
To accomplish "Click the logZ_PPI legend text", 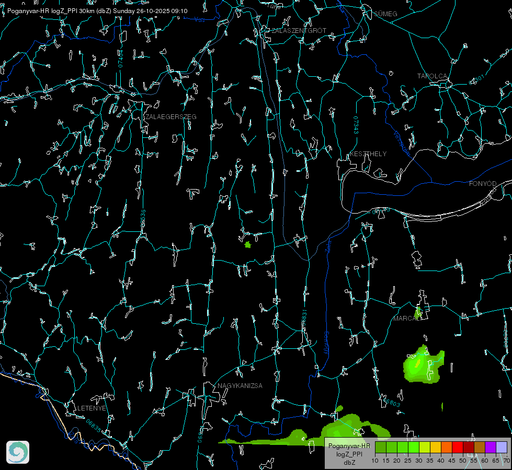I will point(349,454).
